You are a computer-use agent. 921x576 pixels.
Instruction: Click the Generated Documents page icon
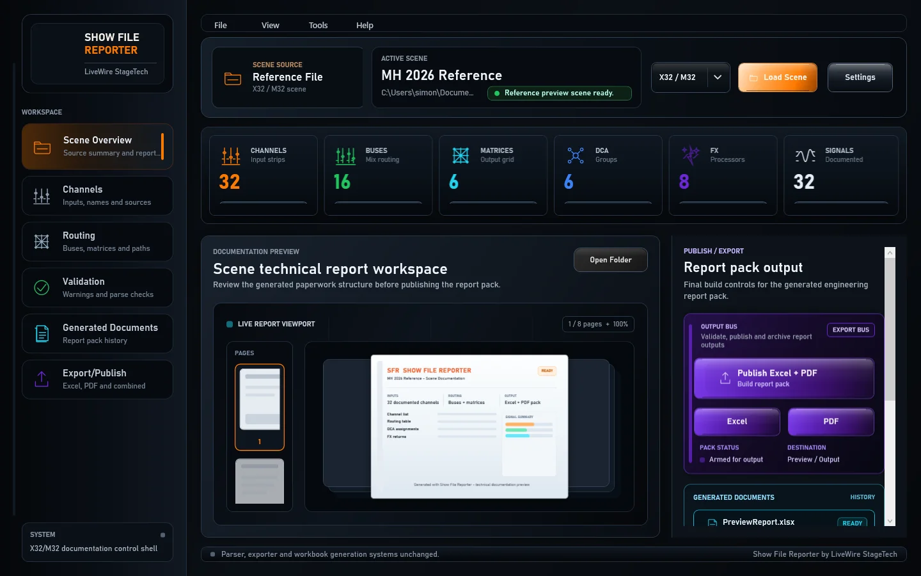coord(42,333)
